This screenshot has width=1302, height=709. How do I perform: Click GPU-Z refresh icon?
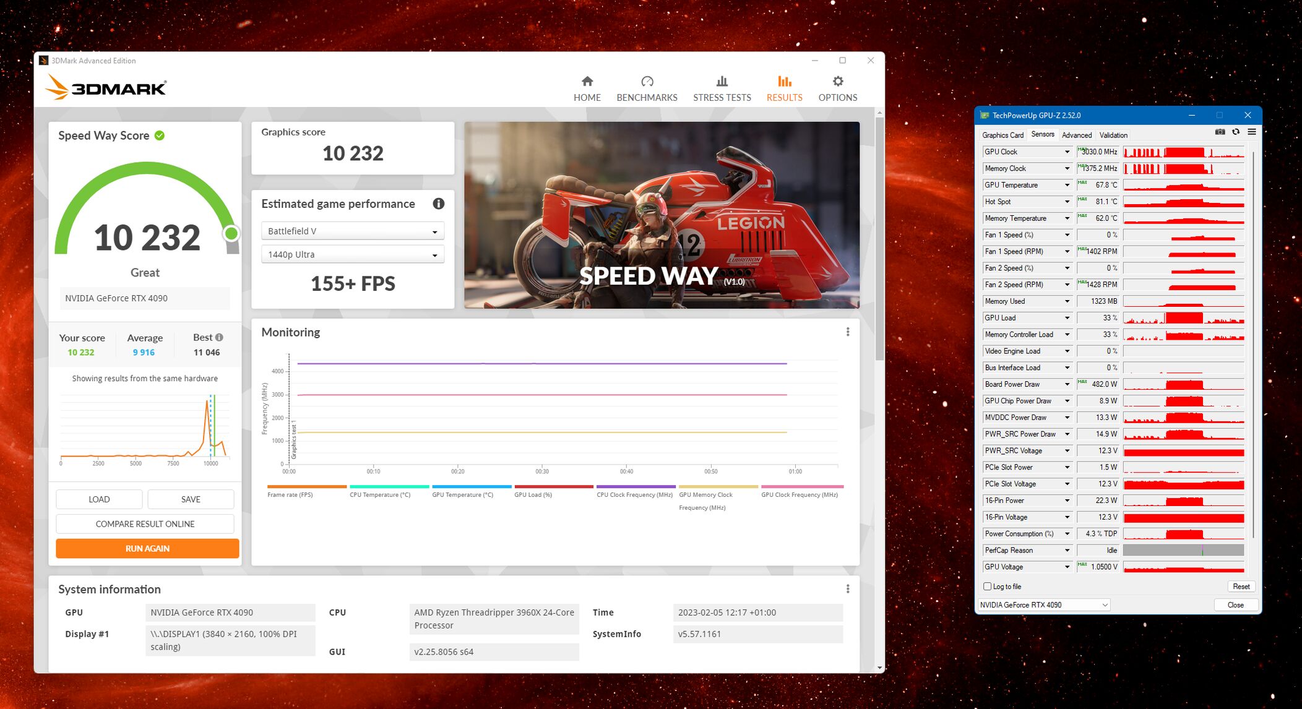coord(1236,132)
